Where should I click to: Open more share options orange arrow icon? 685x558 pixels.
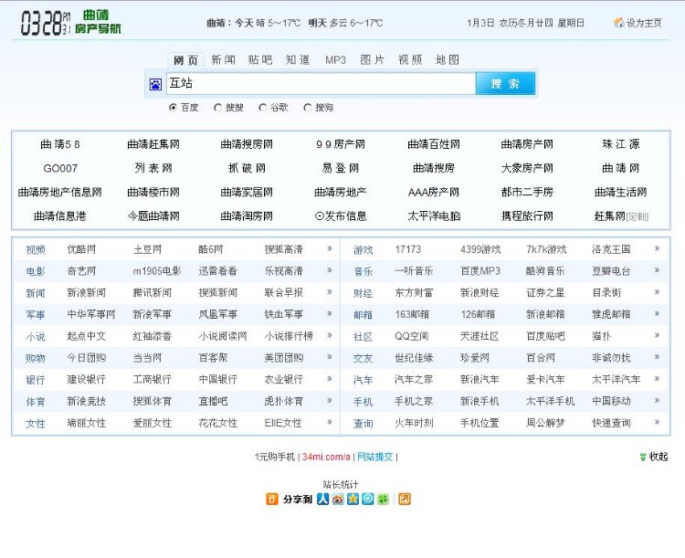tap(405, 499)
